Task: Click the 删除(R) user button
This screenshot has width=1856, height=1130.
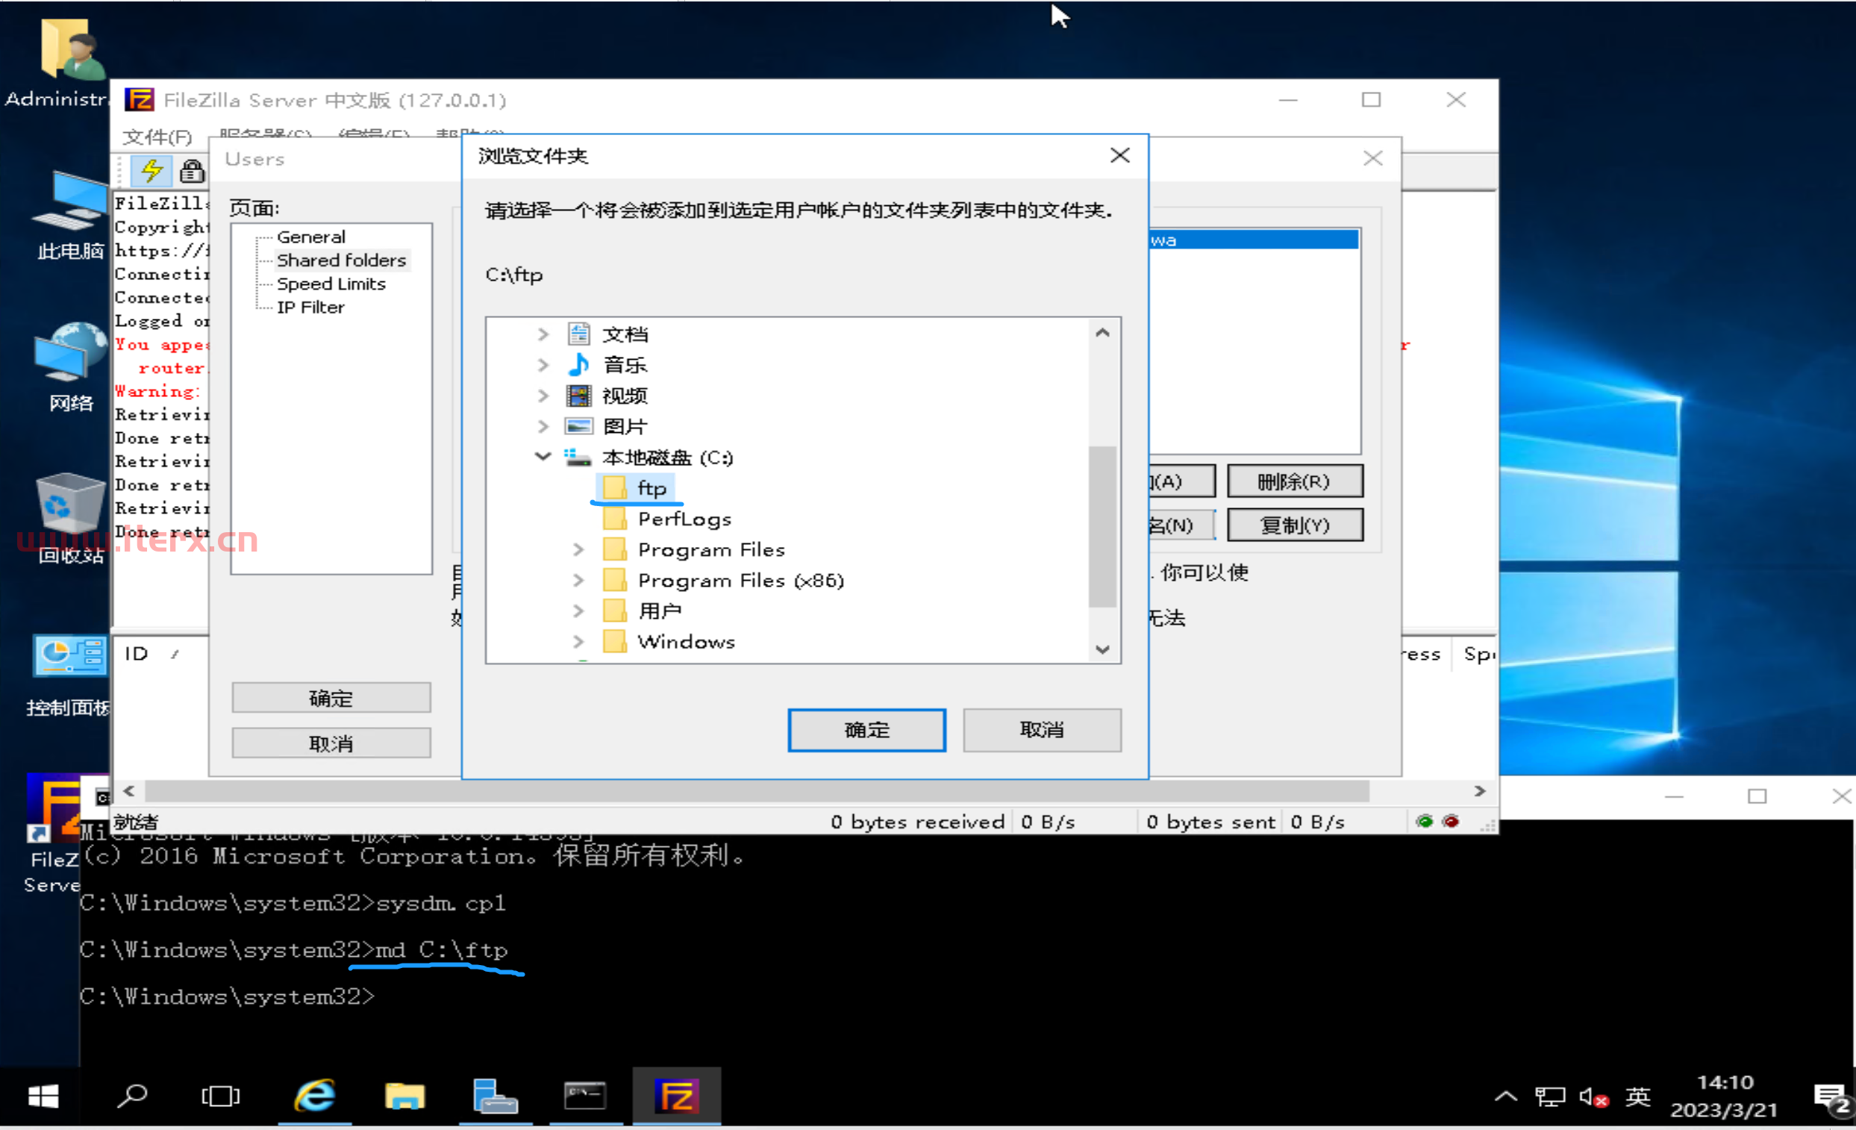Action: click(1295, 481)
